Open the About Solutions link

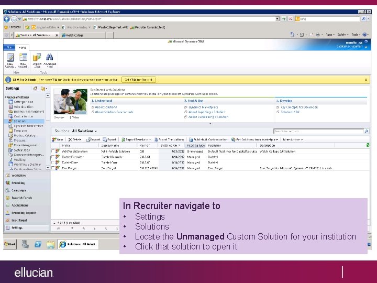[x=106, y=107]
